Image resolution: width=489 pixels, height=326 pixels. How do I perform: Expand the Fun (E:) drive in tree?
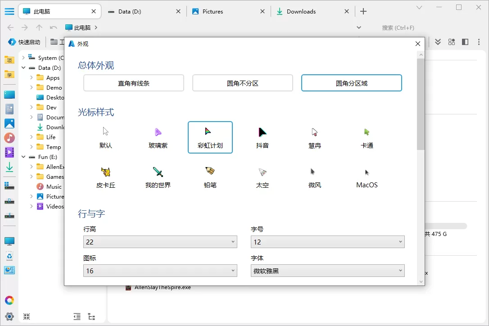click(x=23, y=157)
